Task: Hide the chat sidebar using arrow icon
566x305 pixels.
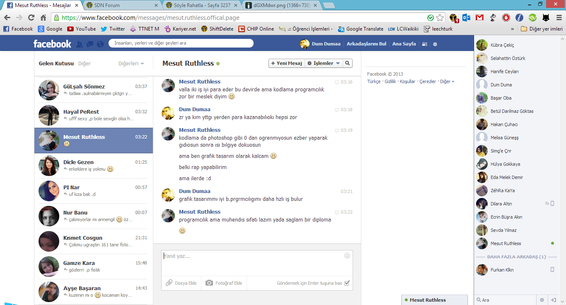Action: 553,300
